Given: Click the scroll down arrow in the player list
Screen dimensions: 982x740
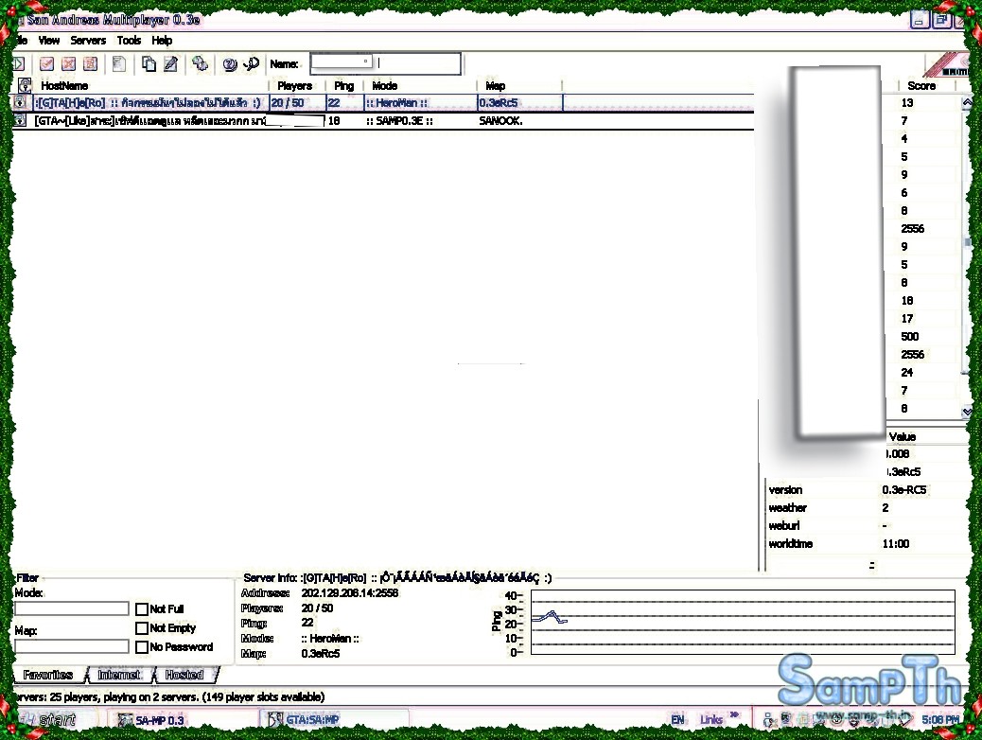Looking at the screenshot, I should [x=967, y=412].
